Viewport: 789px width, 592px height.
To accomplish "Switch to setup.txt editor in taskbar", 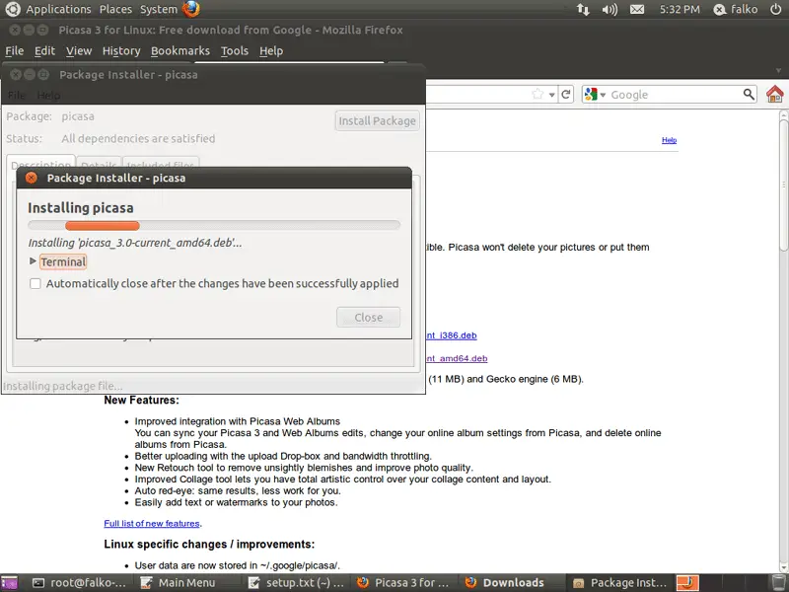I will click(x=297, y=583).
